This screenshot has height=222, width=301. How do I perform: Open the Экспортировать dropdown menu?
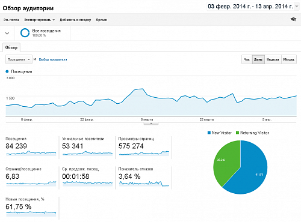pyautogui.click(x=39, y=20)
